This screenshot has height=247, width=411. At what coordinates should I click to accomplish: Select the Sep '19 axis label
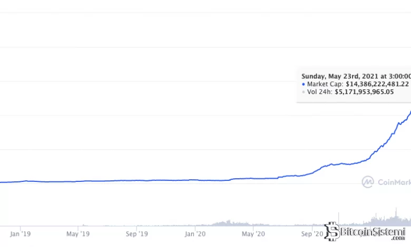(136, 233)
